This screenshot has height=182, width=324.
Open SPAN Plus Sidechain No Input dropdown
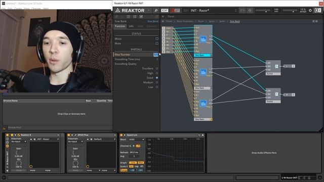click(x=75, y=142)
